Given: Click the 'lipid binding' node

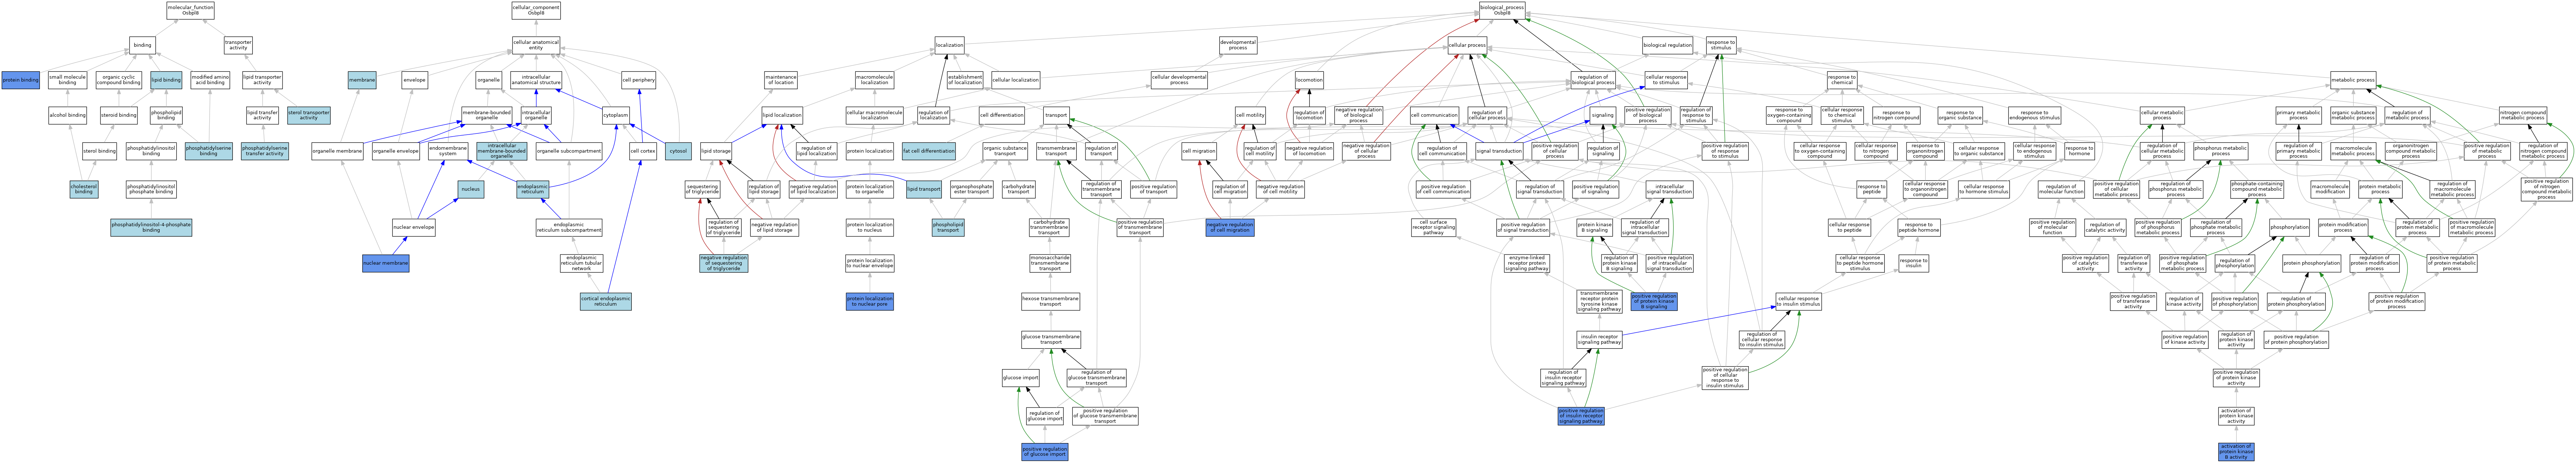Looking at the screenshot, I should (x=166, y=80).
